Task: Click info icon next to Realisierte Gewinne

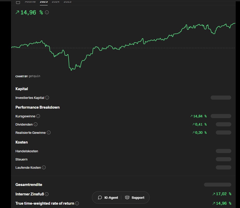Action: pyautogui.click(x=49, y=133)
